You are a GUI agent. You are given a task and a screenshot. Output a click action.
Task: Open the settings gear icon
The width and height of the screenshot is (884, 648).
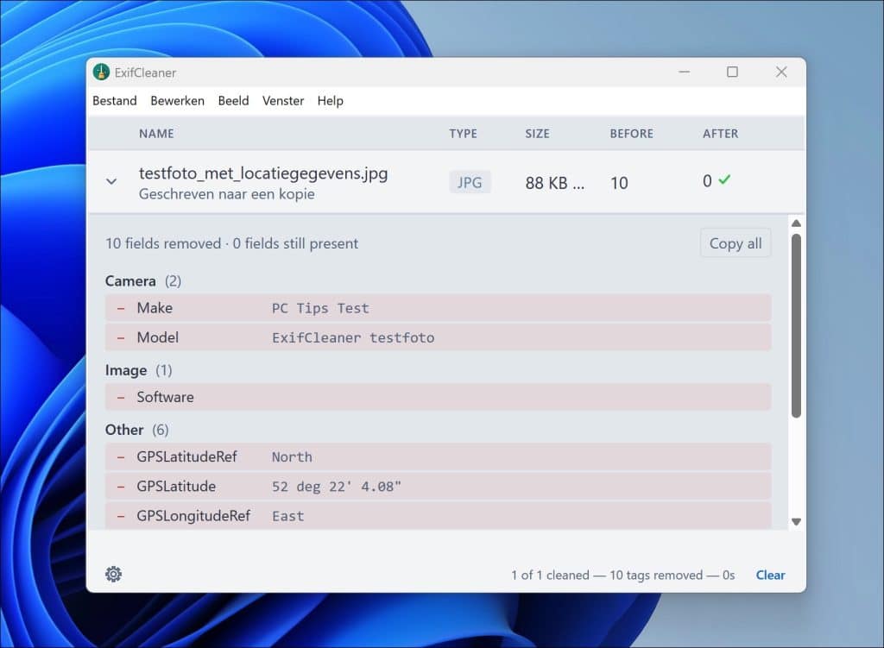pos(113,574)
